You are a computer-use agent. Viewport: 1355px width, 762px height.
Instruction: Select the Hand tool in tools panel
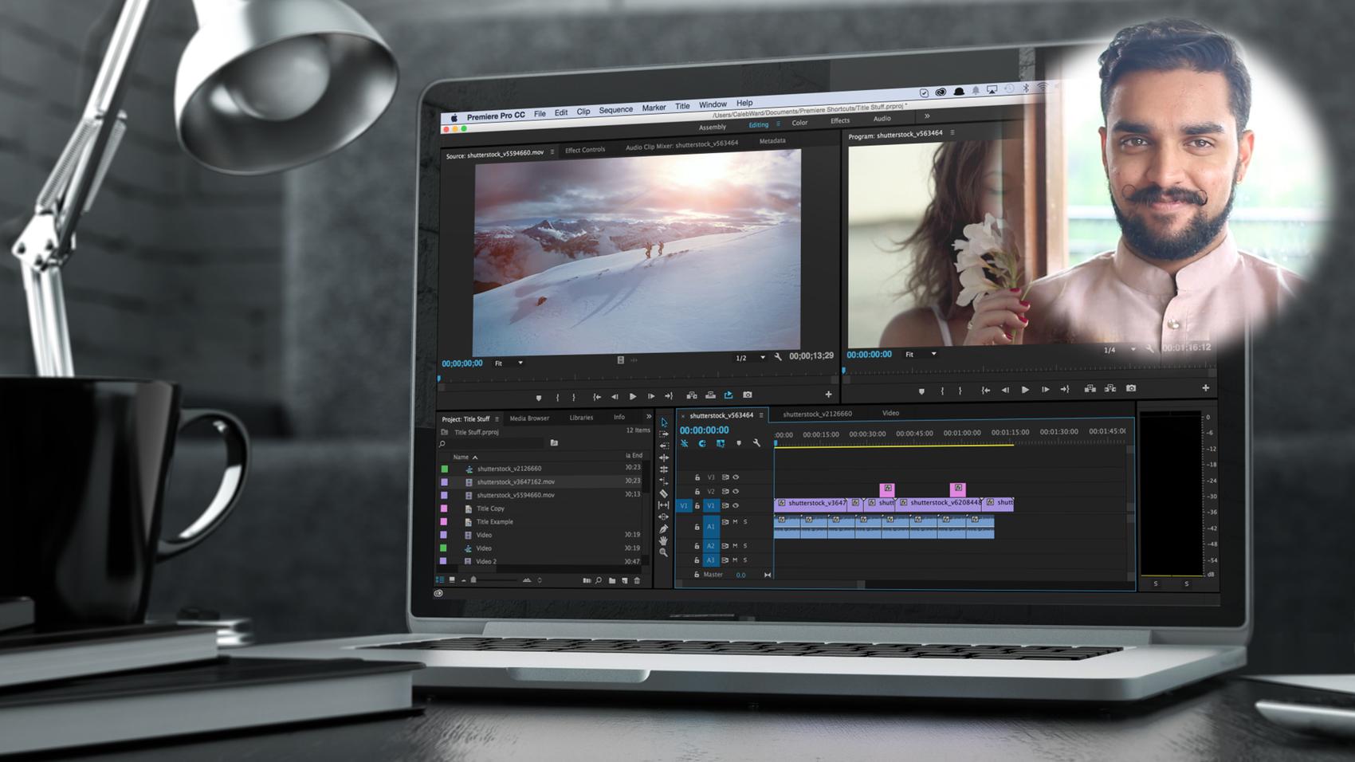664,540
